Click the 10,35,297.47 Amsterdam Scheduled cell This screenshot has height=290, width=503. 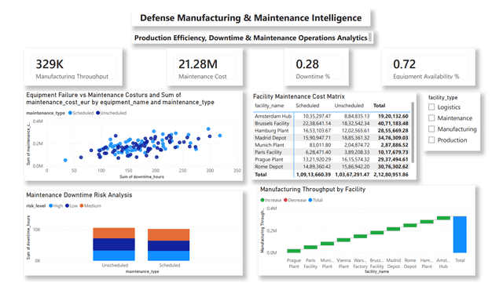click(317, 116)
